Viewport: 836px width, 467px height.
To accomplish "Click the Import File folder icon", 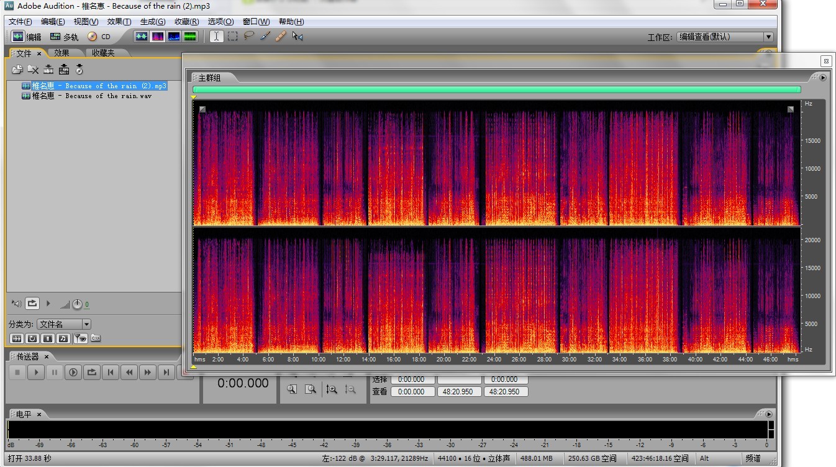I will (x=17, y=70).
